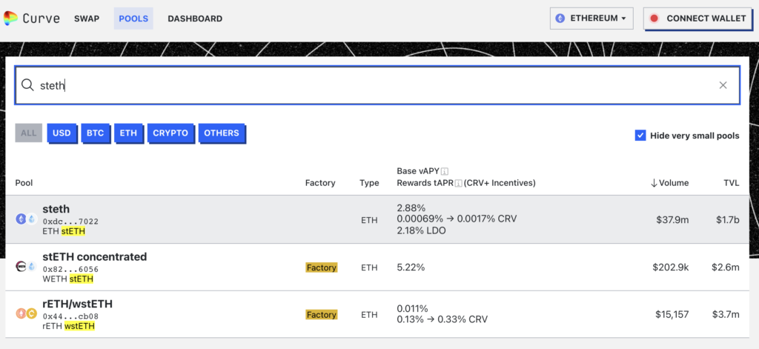Open the Pools page
Viewport: 759px width, 349px height.
click(x=133, y=19)
